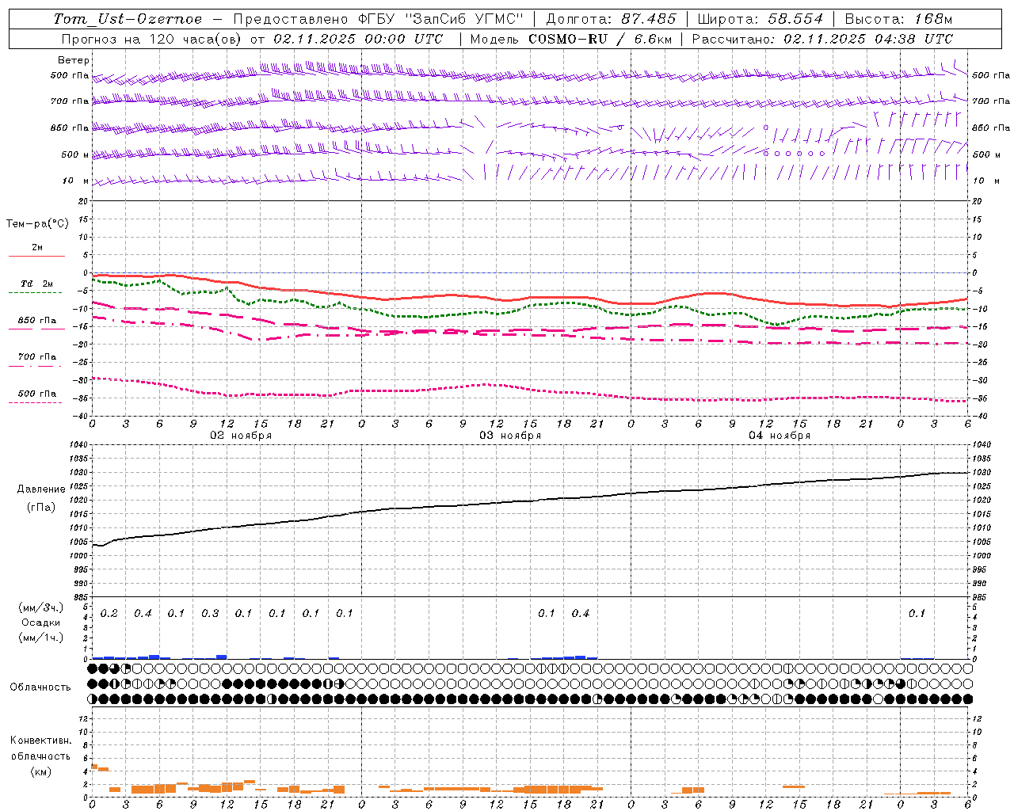Click the "Конвективн." convective cloud label

41,741
